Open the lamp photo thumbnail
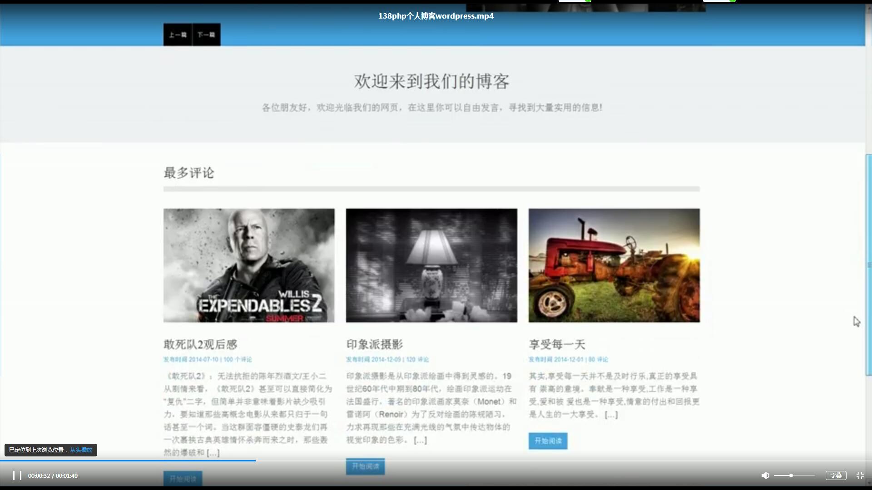The height and width of the screenshot is (490, 872). tap(431, 265)
